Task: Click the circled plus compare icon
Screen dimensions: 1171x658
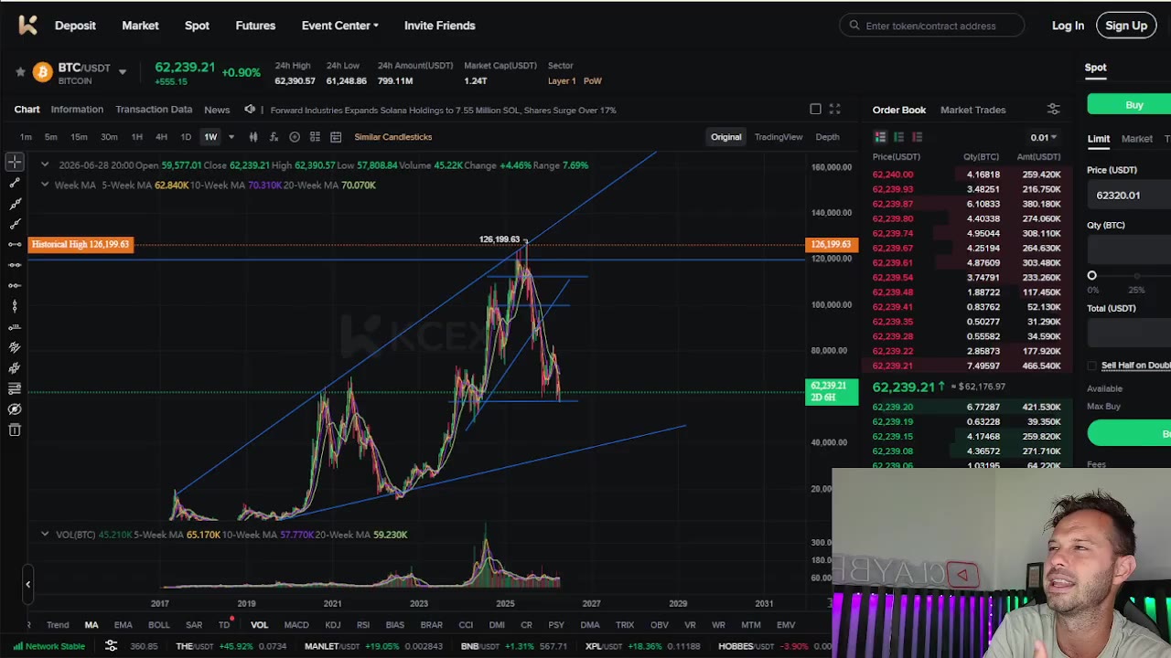Action: pos(295,137)
